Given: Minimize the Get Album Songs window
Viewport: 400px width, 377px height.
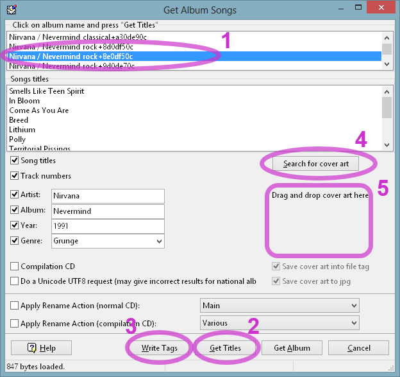Looking at the screenshot, I should point(341,8).
